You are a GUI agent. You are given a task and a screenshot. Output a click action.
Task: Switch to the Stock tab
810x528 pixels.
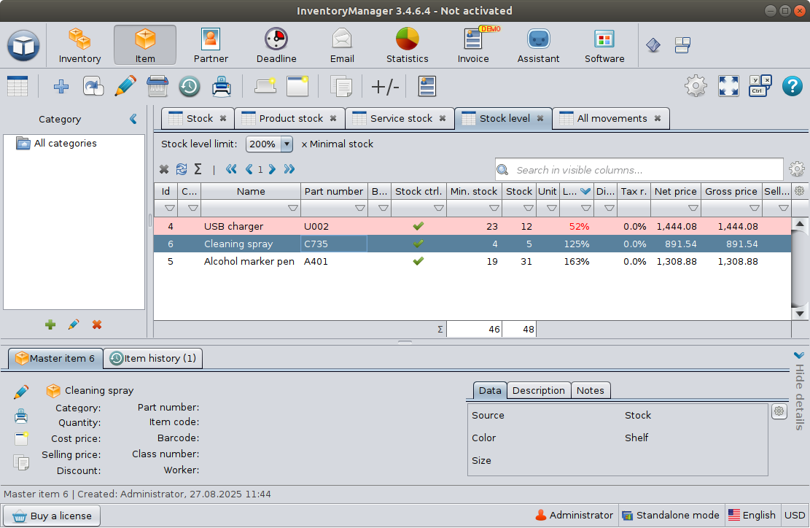(x=198, y=118)
